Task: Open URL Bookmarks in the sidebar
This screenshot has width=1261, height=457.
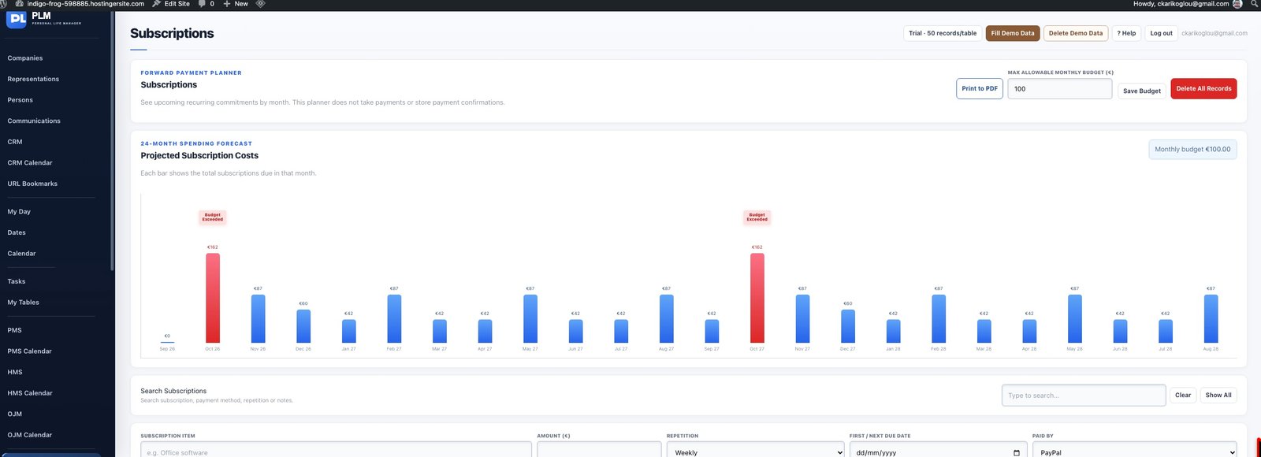Action: tap(32, 184)
